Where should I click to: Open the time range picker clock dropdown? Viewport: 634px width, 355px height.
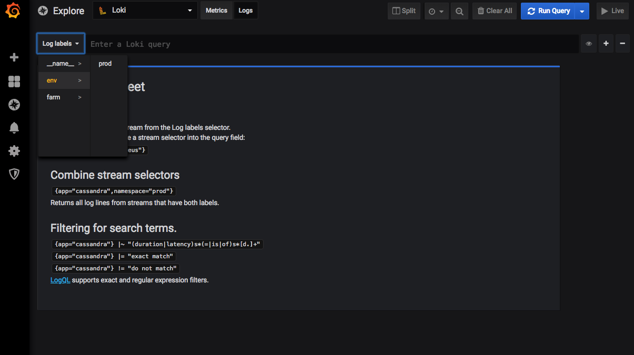coord(436,11)
